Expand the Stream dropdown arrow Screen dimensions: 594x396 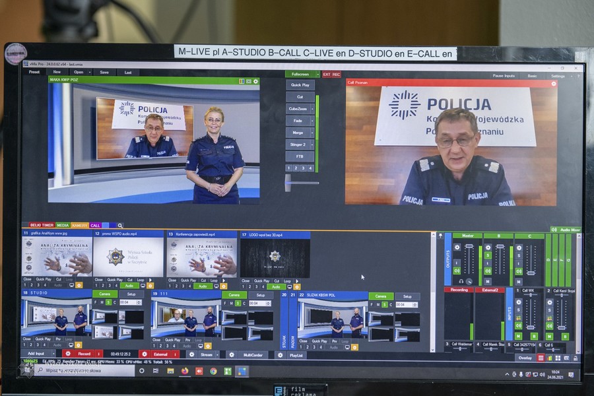(x=218, y=354)
